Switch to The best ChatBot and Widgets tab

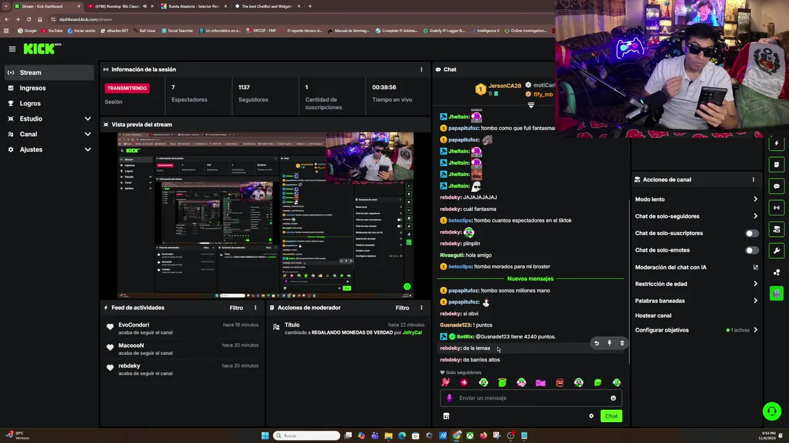268,6
